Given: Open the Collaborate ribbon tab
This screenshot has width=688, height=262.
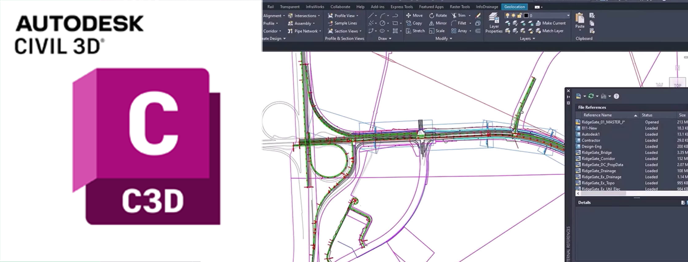Looking at the screenshot, I should click(x=340, y=7).
